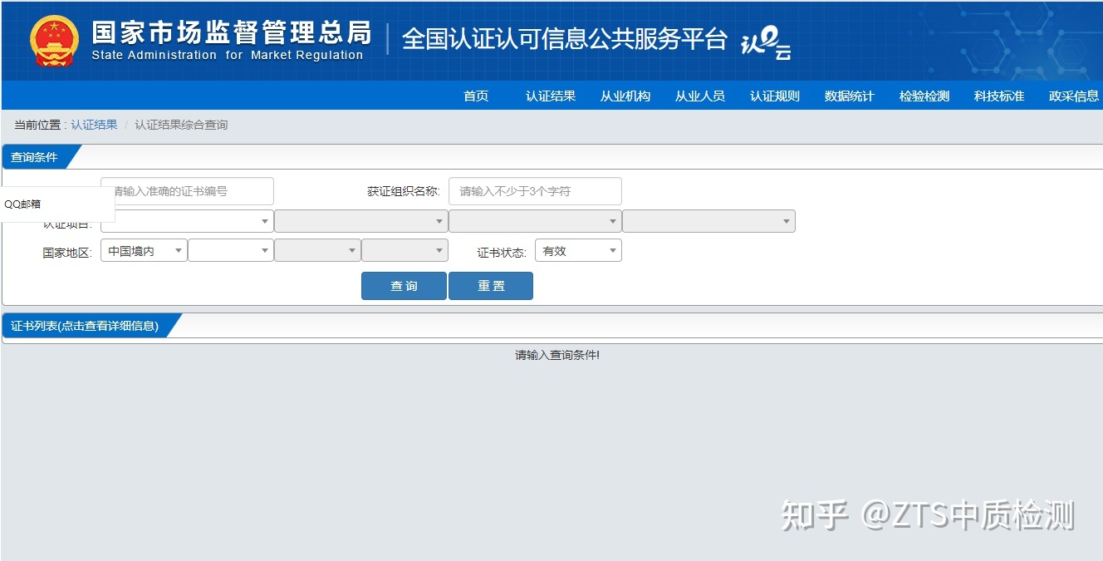The width and height of the screenshot is (1103, 561).
Task: Open the 认证结果 navigation menu
Action: pyautogui.click(x=551, y=96)
